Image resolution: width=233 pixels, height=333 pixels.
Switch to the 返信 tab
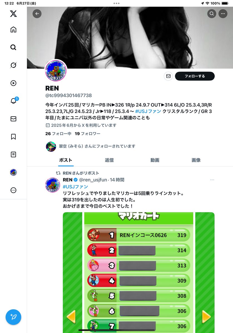click(109, 160)
